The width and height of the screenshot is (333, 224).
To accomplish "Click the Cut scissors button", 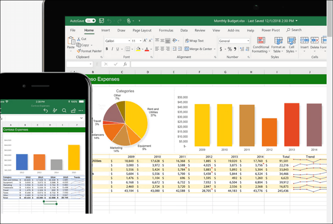I will tap(81, 39).
